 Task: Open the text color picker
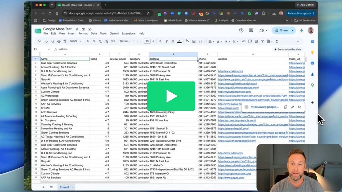179,41
